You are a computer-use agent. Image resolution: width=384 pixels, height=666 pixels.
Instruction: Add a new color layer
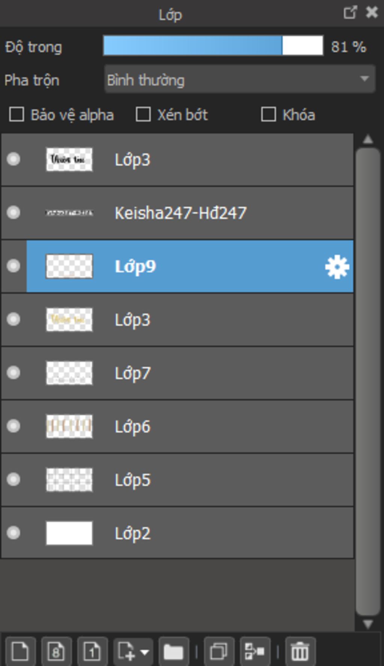coord(20,651)
